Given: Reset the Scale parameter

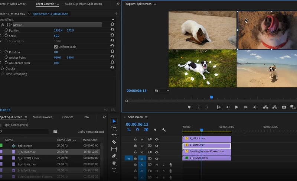Looking at the screenshot, I should [112, 35].
